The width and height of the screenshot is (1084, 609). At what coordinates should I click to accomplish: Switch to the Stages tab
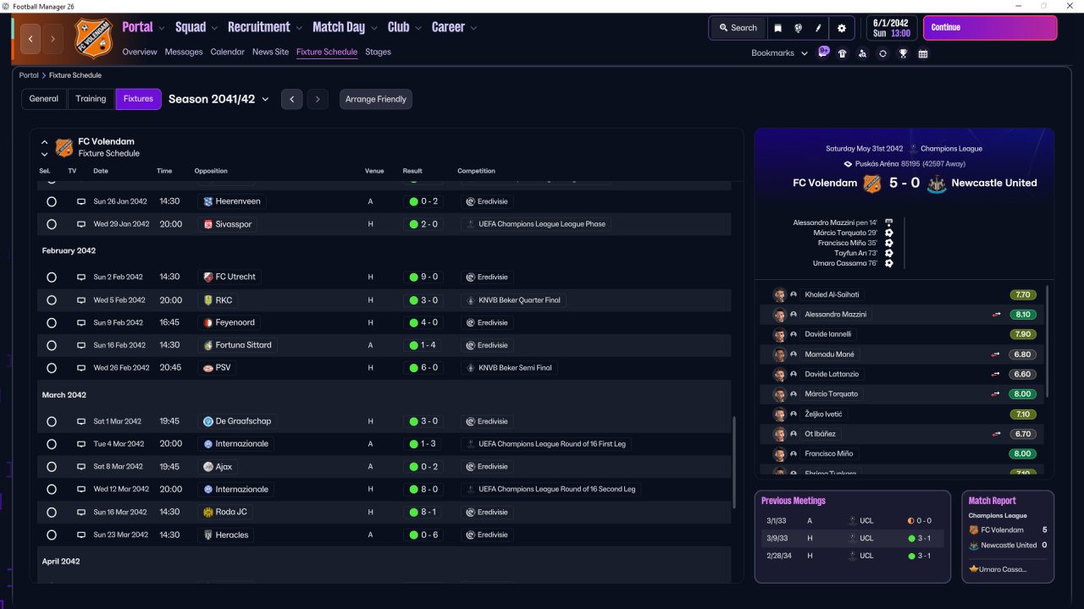tap(378, 52)
